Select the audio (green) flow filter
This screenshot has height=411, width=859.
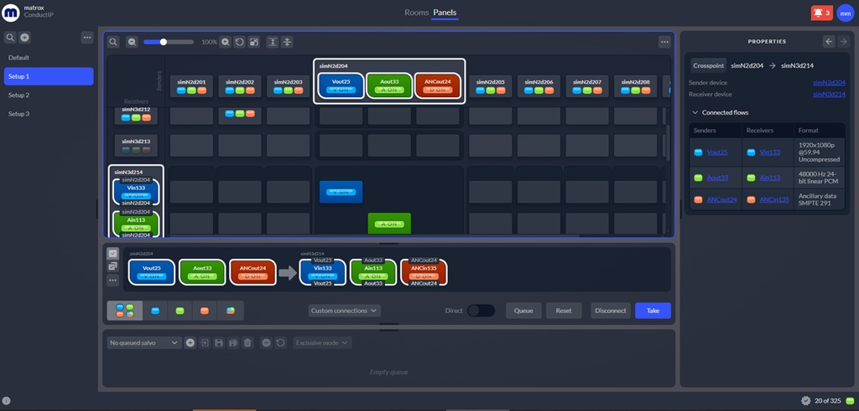(x=180, y=311)
